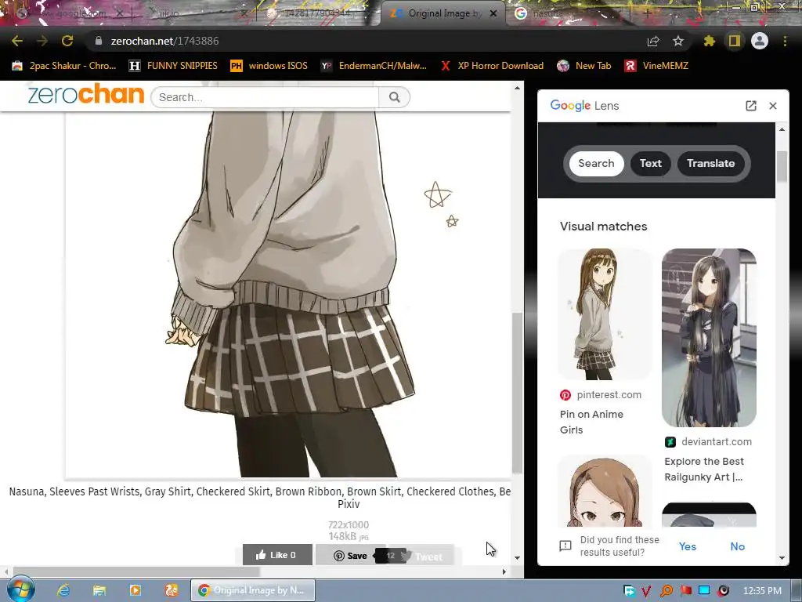
Task: Open EndermanCH/Malw... bookmark
Action: click(374, 66)
